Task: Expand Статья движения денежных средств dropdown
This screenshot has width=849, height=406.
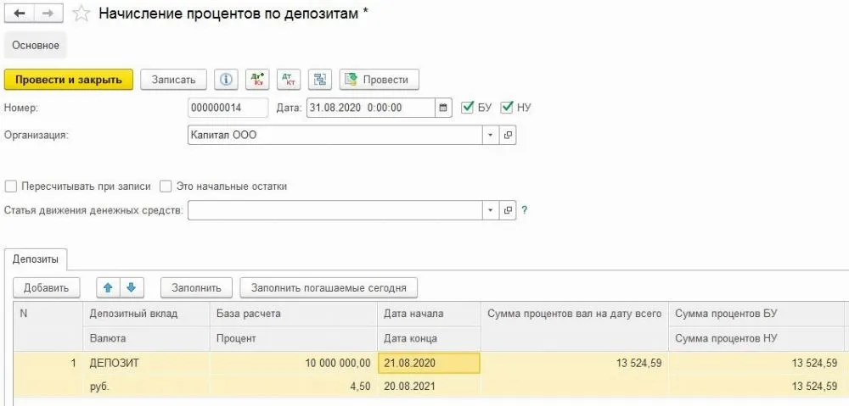Action: tap(490, 210)
